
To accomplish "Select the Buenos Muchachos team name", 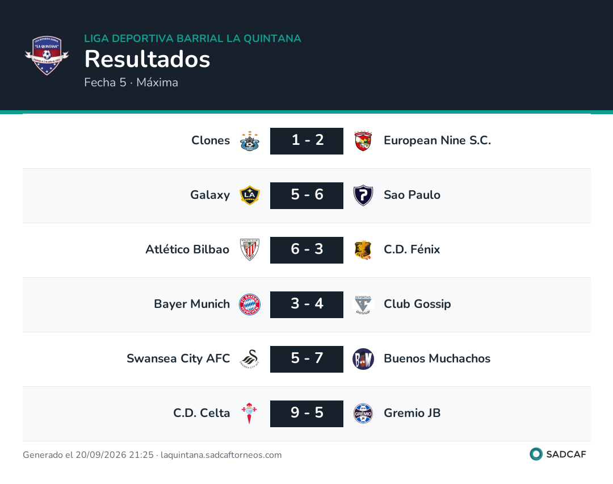I will [437, 358].
